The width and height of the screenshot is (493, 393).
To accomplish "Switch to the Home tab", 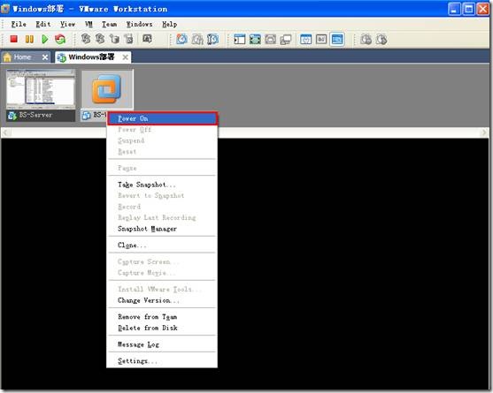I will [x=26, y=57].
